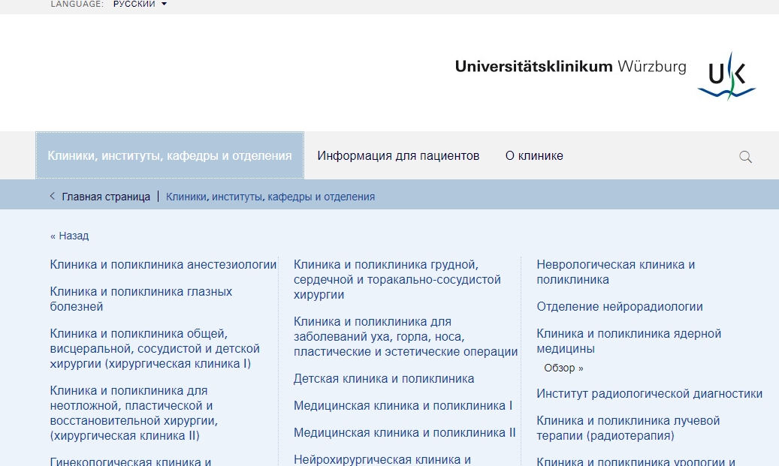This screenshot has width=779, height=466.
Task: Expand the Обзор » sublink
Action: pos(563,368)
